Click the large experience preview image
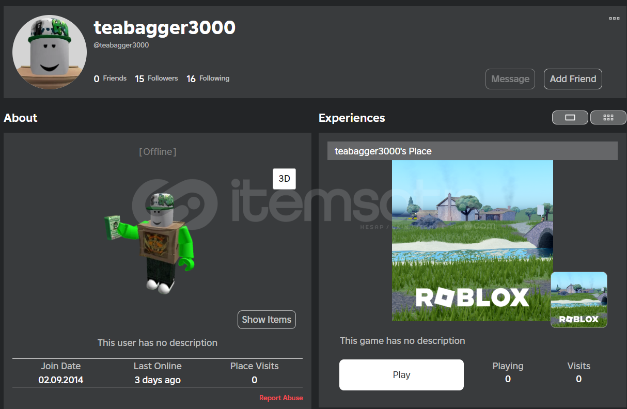 pyautogui.click(x=473, y=241)
